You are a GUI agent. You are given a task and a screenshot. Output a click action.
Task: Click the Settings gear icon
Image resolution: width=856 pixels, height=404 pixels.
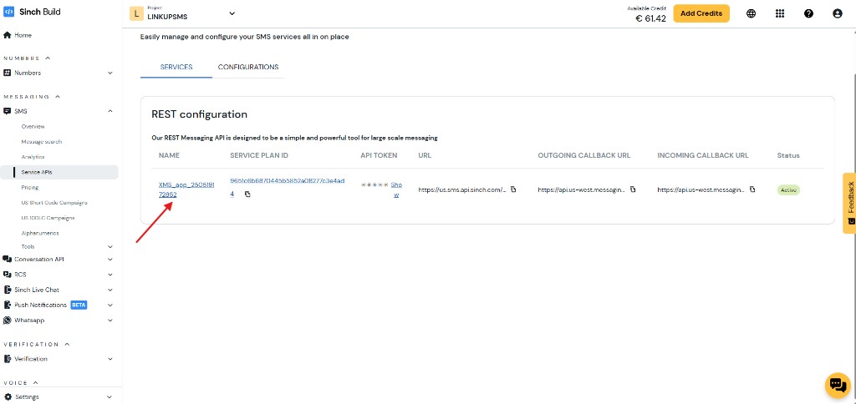(7, 397)
